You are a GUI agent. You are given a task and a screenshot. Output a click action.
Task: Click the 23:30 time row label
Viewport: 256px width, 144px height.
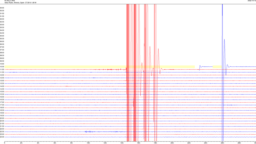pyautogui.click(x=2, y=137)
